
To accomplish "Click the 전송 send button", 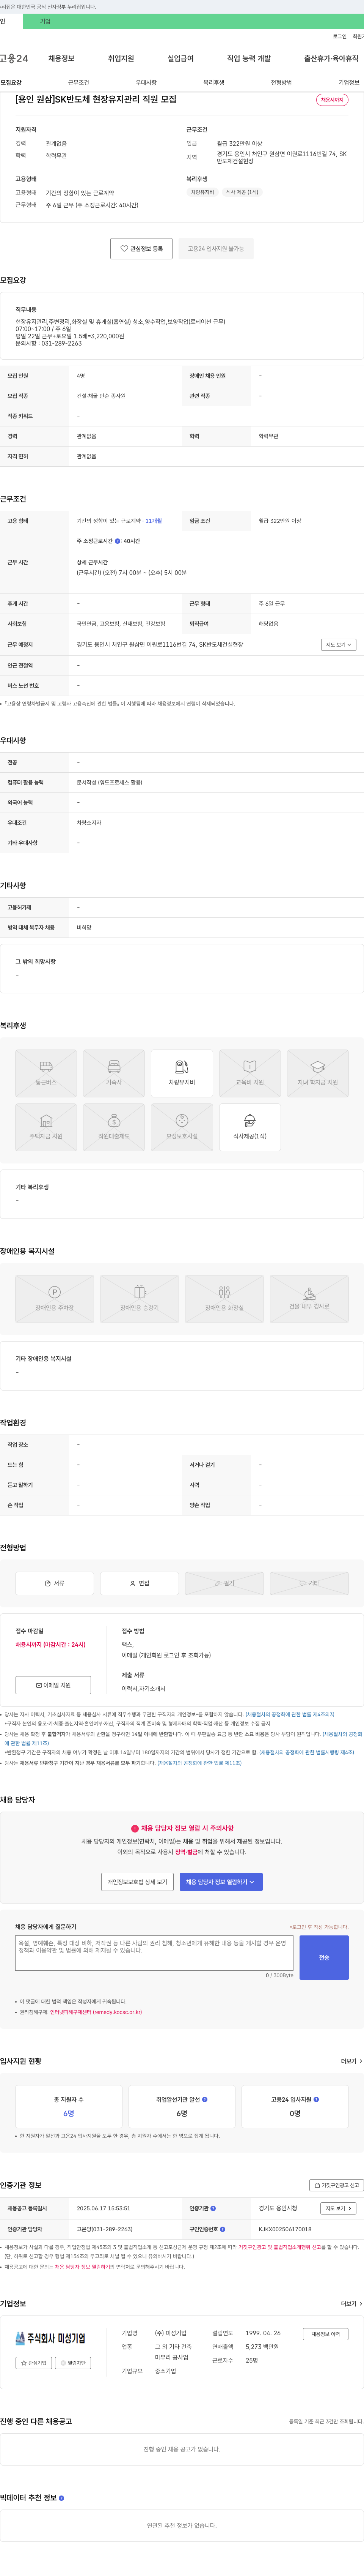I will click(324, 1957).
